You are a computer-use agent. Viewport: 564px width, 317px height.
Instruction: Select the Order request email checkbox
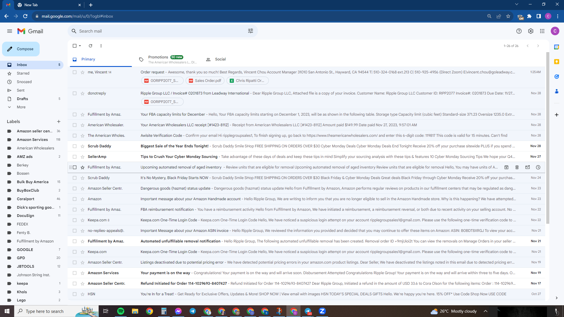click(75, 72)
